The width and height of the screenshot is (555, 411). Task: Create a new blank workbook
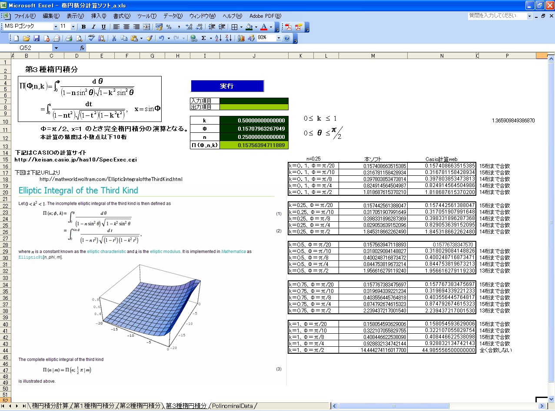pyautogui.click(x=17, y=38)
